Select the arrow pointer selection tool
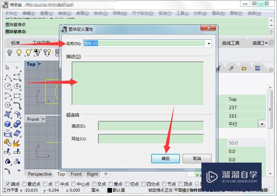277x196 pixels. coord(7,67)
